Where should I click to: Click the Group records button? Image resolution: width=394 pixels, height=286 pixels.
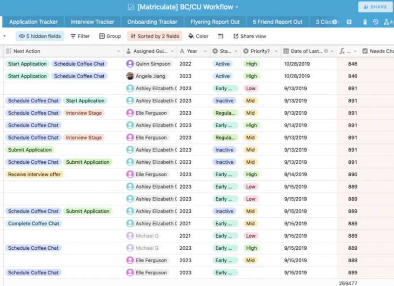click(110, 36)
